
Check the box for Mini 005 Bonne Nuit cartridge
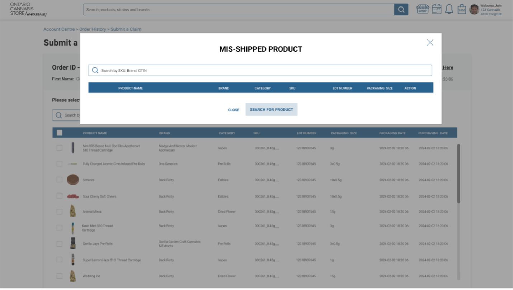click(x=60, y=148)
